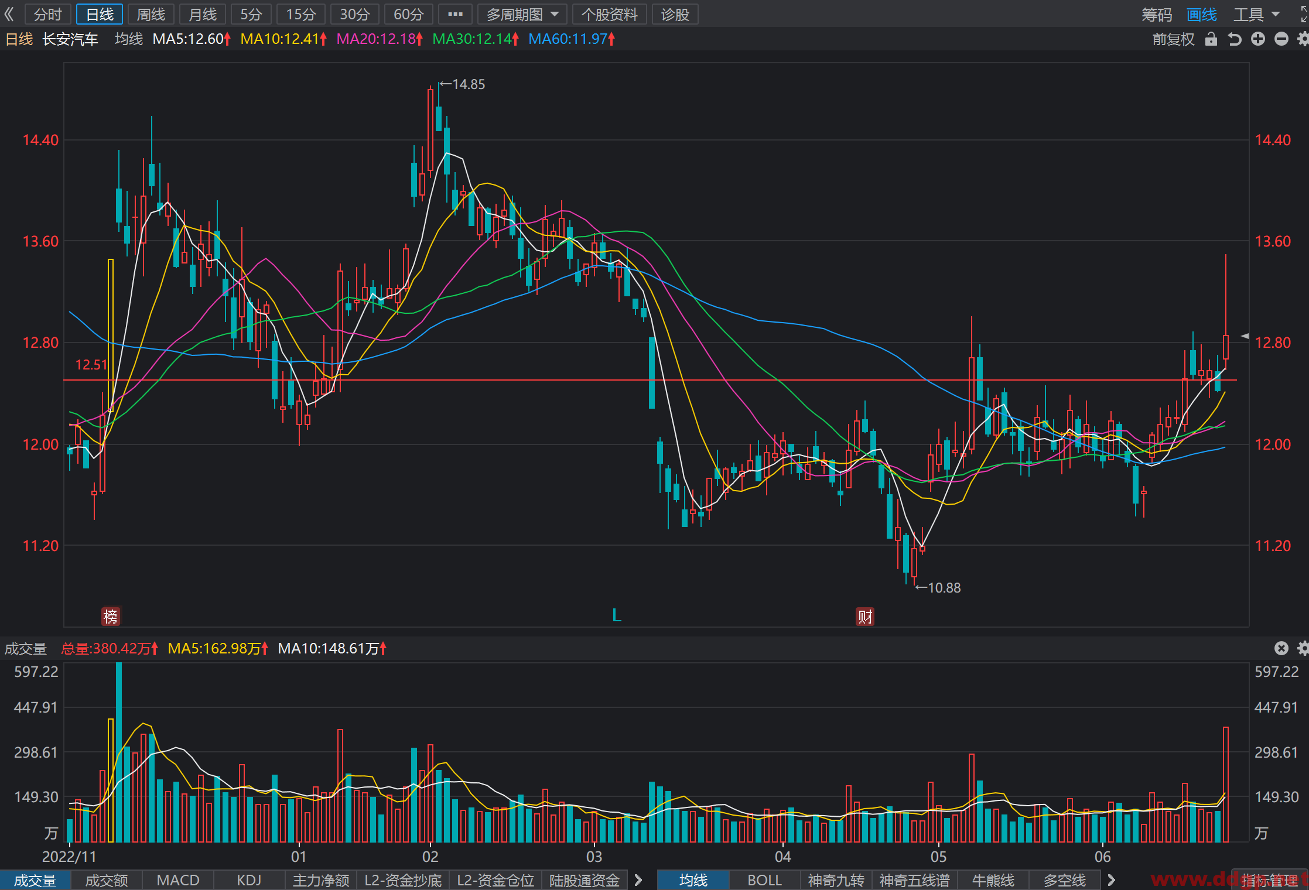Image resolution: width=1309 pixels, height=890 pixels.
Task: Expand more periods via the ellipsis button
Action: point(455,14)
